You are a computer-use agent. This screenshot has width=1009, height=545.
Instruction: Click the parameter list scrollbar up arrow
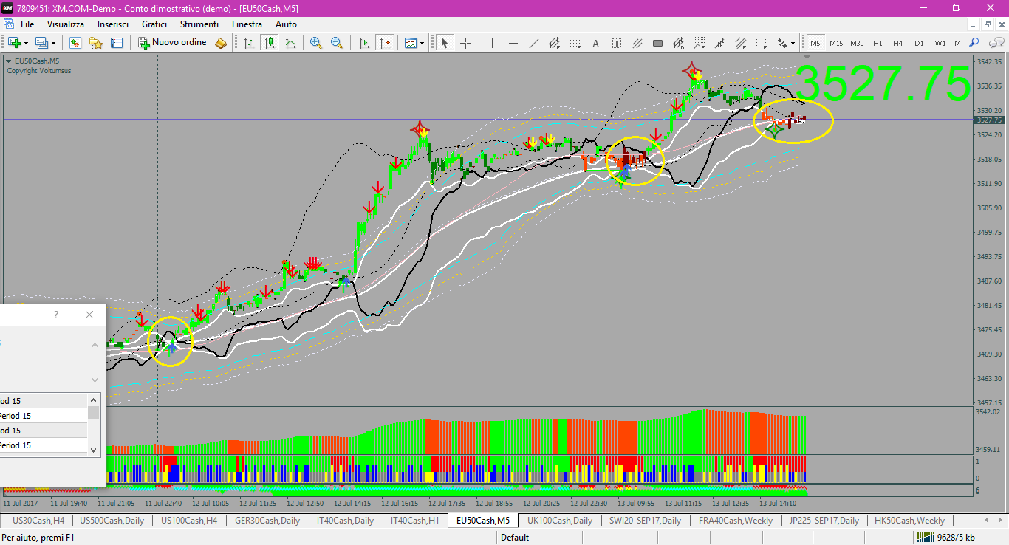94,399
